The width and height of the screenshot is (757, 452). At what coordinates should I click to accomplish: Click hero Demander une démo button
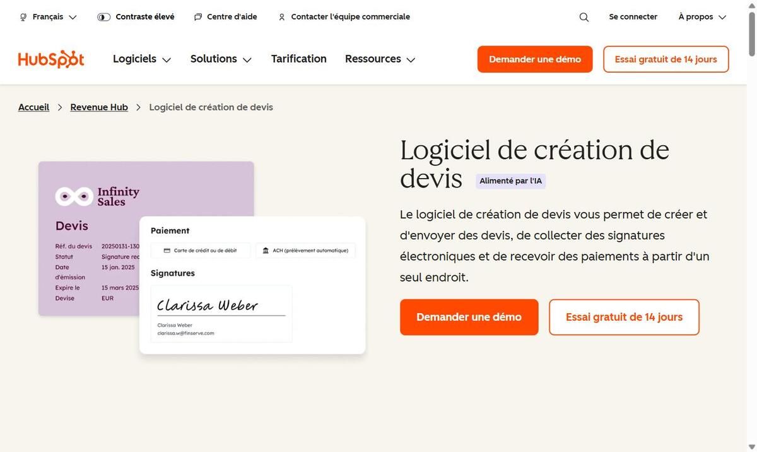point(469,317)
